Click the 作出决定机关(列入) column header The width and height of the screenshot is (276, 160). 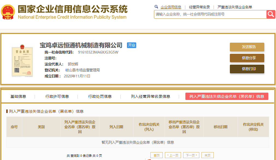[x=149, y=127]
